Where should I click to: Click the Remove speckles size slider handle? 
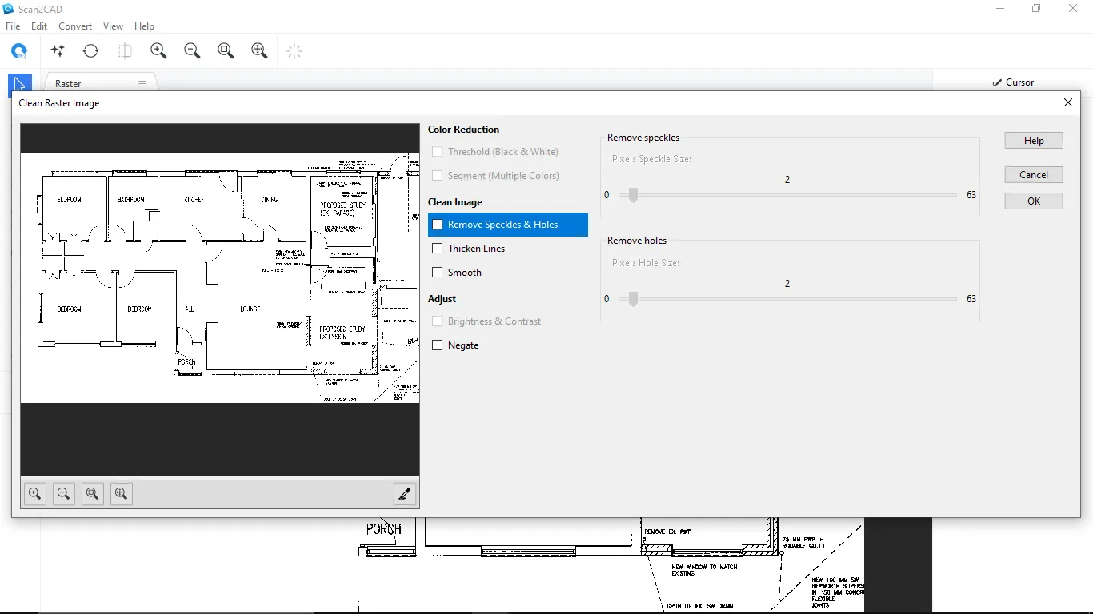(633, 195)
